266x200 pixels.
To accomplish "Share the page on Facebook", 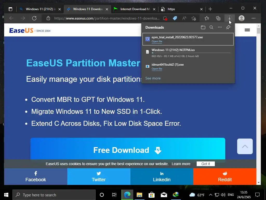I will (36, 177).
